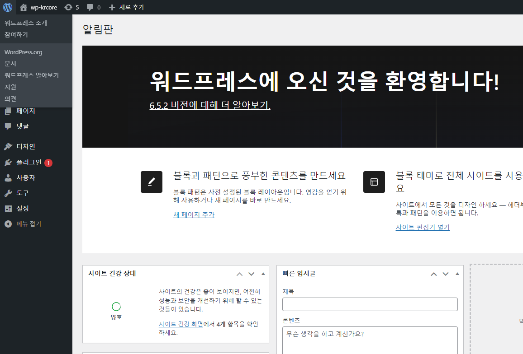Click the layout icon beside 블록 테마로

point(374,182)
